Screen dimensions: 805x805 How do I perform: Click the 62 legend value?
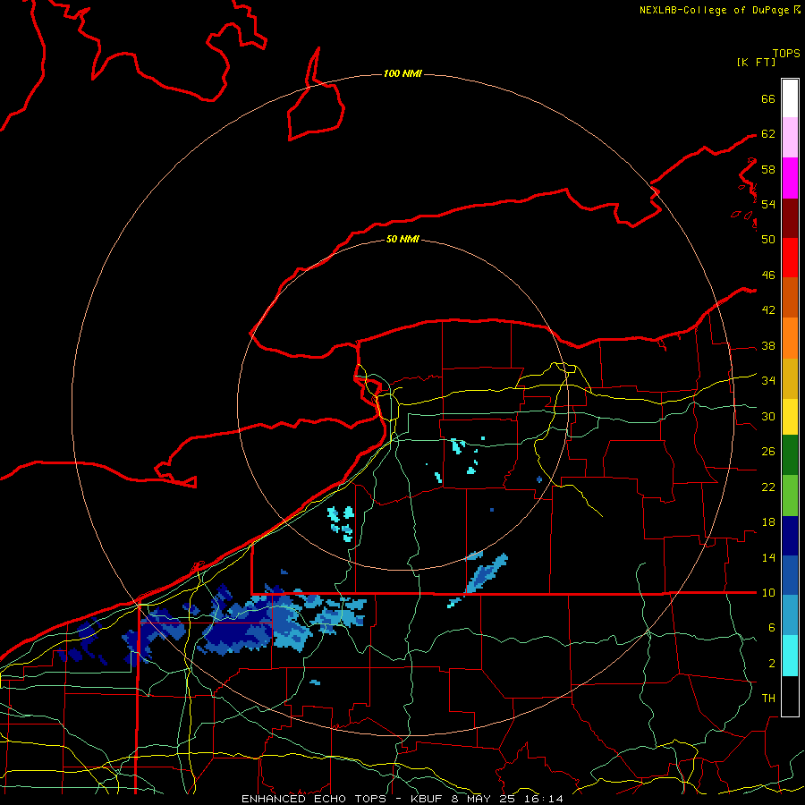click(x=768, y=133)
